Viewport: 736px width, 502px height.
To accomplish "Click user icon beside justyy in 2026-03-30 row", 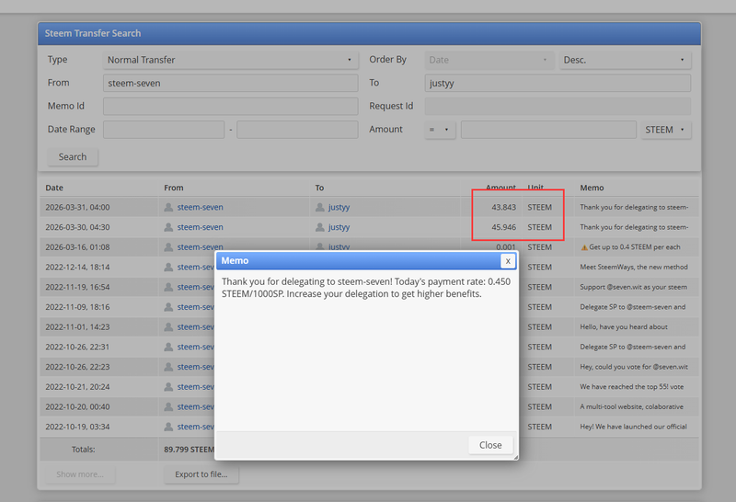I will tap(319, 227).
